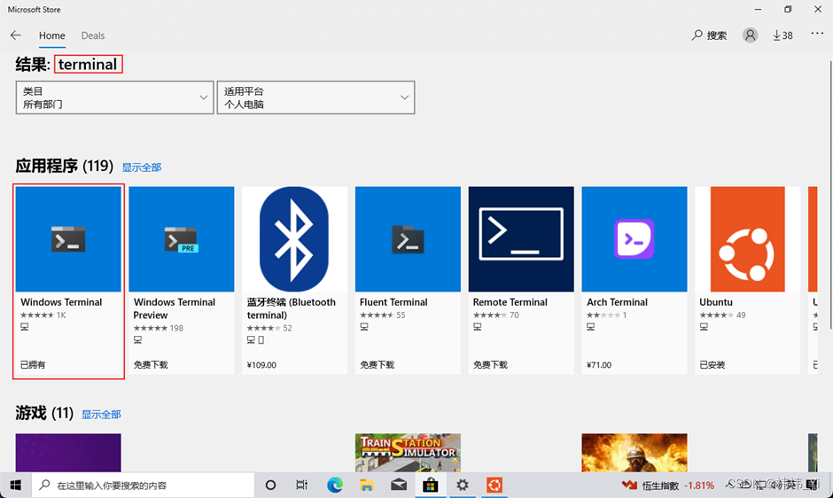Screen dimensions: 833x498
Task: Open Cortana circle icon on taskbar
Action: 270,486
